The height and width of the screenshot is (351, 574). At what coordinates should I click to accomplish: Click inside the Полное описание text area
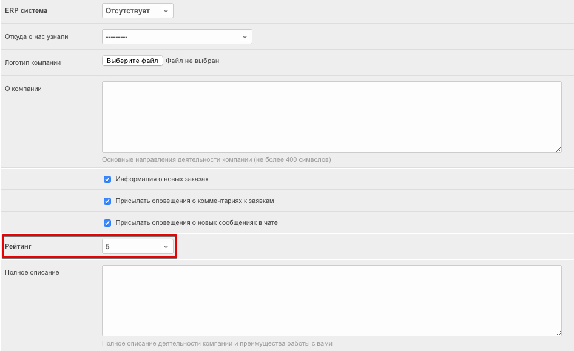click(x=331, y=300)
